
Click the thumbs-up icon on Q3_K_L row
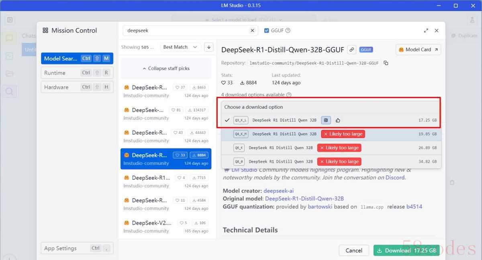(338, 120)
